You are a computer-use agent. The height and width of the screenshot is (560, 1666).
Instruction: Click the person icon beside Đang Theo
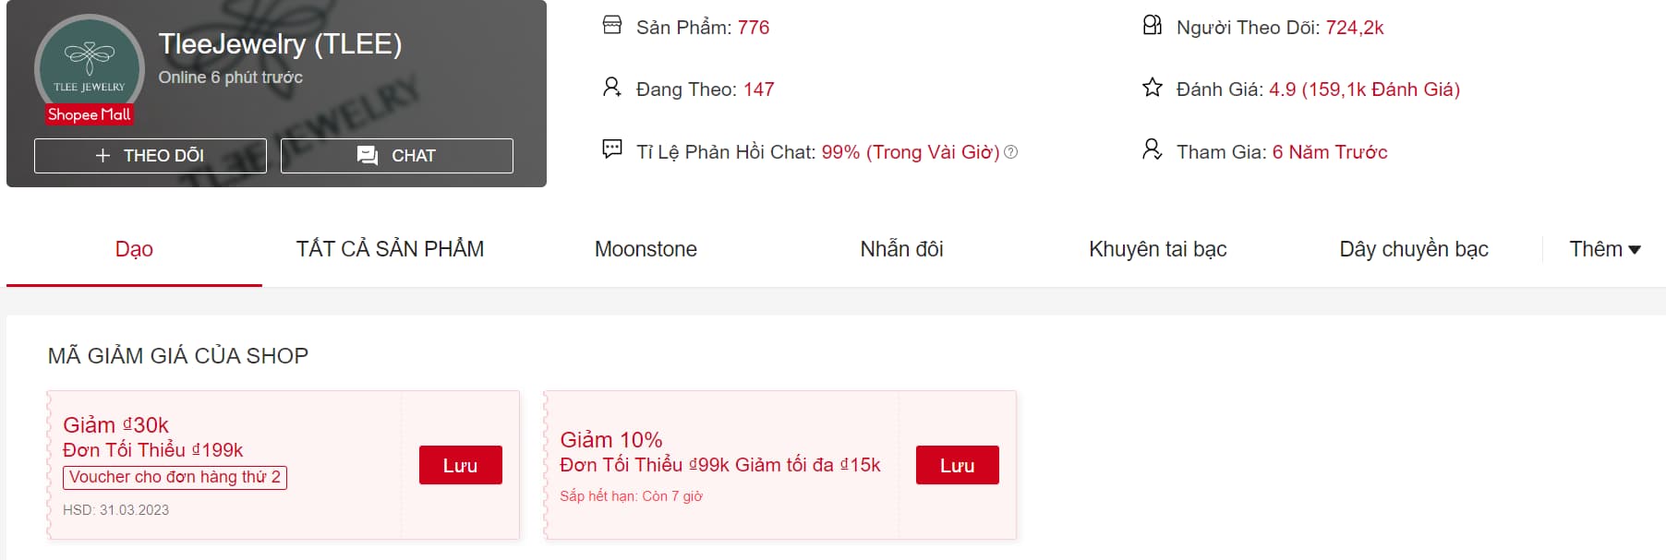tap(611, 88)
